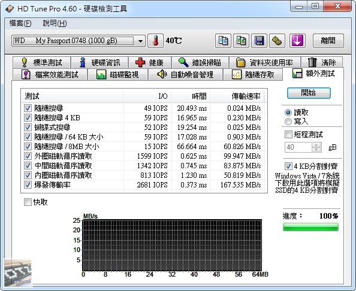Viewport: 356px width, 291px height.
Task: Open the 自動噪音管理 tab
Action: tap(185, 74)
